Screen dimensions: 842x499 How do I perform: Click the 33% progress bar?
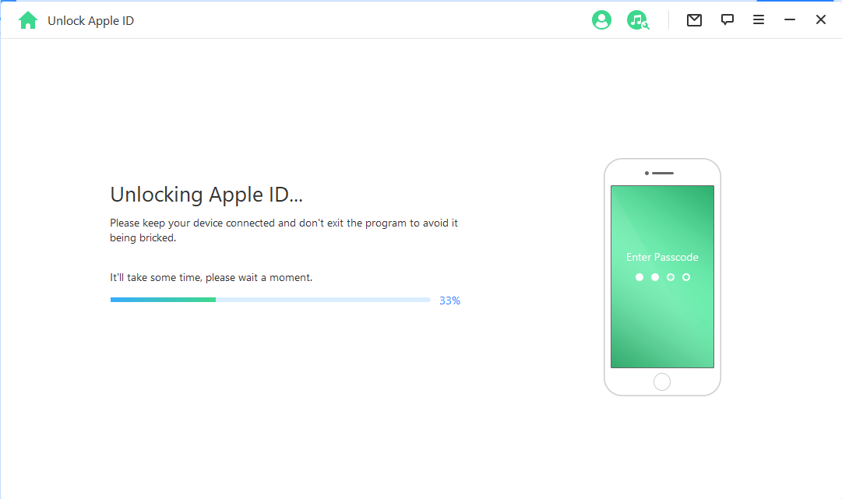point(270,299)
